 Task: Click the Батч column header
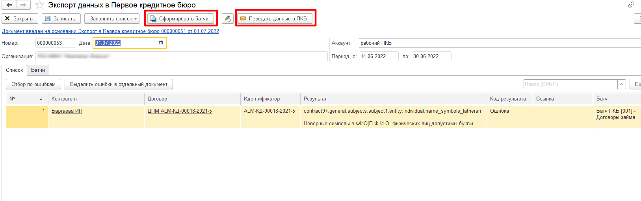617,99
